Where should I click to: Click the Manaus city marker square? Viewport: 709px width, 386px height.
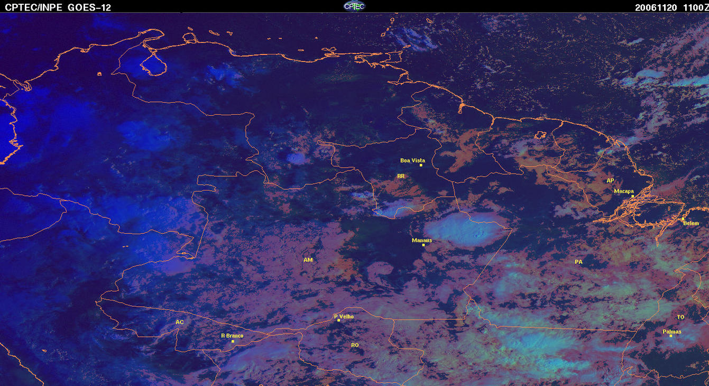(423, 245)
